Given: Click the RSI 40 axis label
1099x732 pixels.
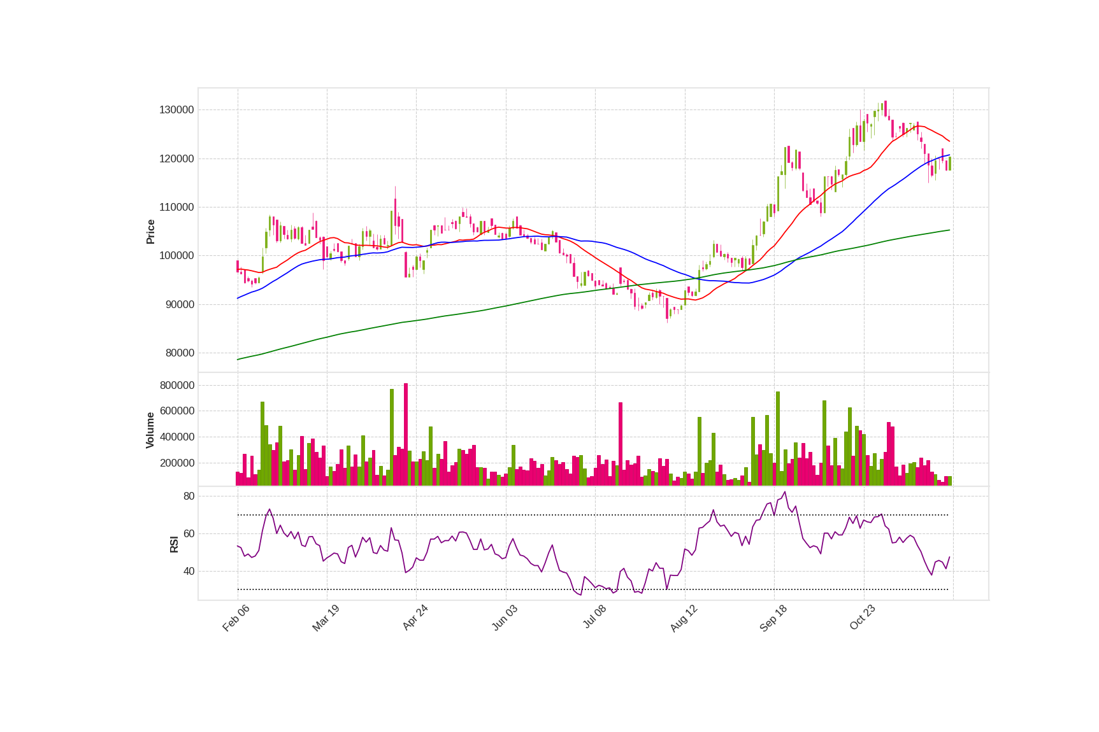Looking at the screenshot, I should [189, 572].
